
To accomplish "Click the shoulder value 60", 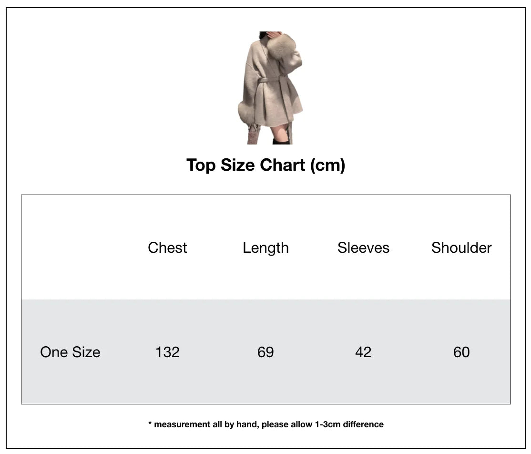I will (461, 352).
